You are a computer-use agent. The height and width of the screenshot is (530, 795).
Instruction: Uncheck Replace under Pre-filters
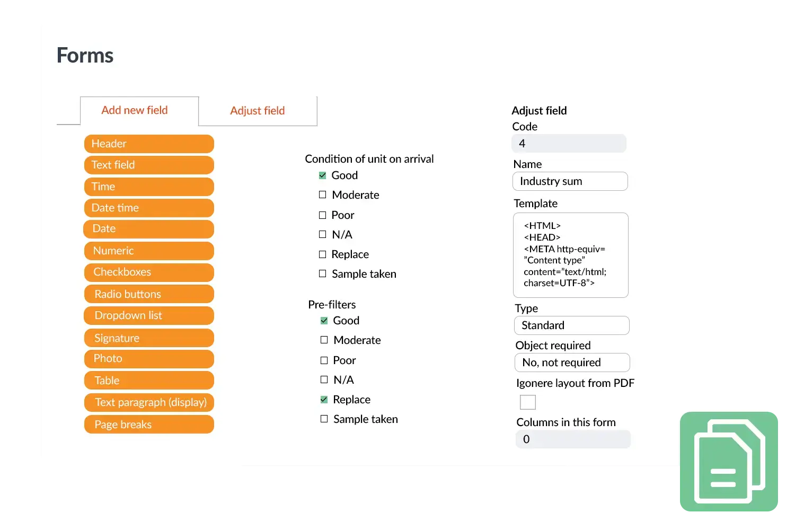324,400
